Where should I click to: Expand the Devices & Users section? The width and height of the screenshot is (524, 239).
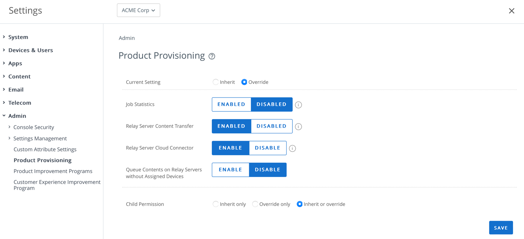point(30,50)
